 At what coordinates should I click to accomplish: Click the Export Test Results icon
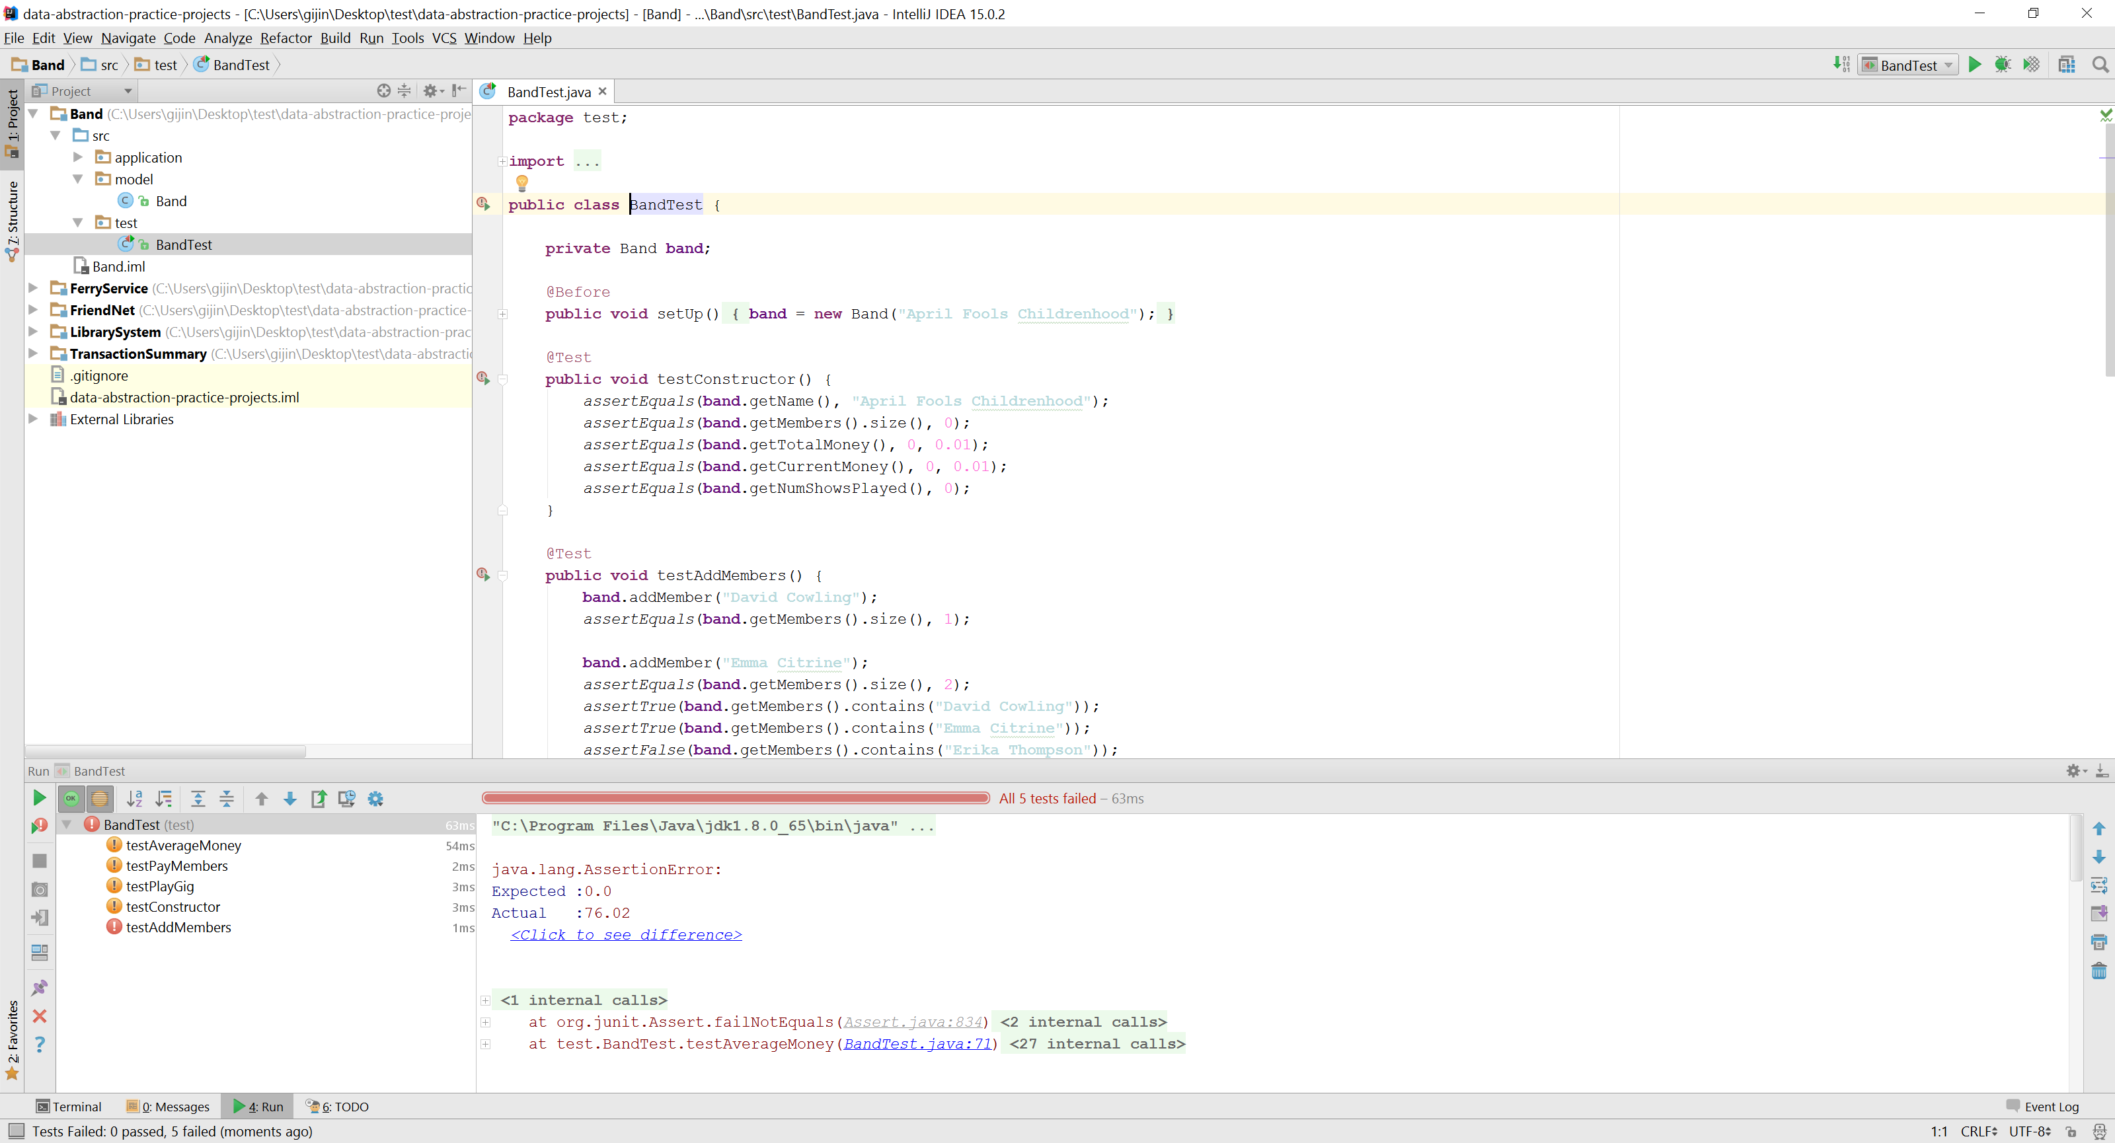pyautogui.click(x=319, y=798)
